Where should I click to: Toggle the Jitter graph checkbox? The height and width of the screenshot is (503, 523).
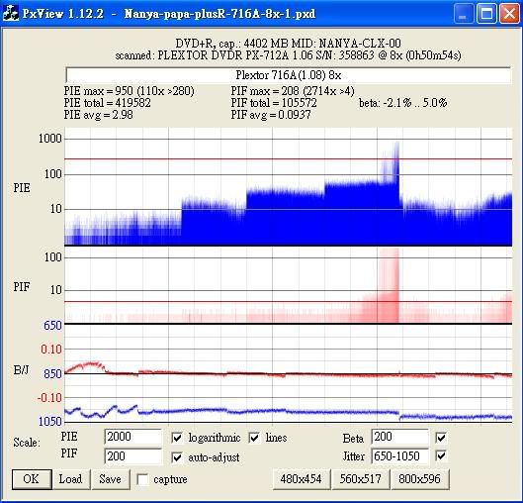click(x=441, y=455)
